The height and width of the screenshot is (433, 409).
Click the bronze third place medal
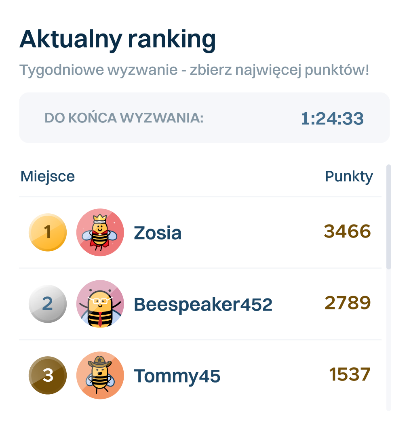[x=48, y=375]
